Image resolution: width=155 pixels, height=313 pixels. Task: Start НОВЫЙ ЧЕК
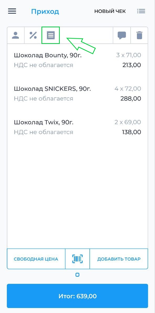[110, 11]
